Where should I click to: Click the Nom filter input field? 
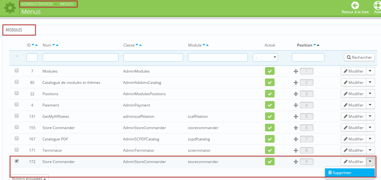(80, 57)
